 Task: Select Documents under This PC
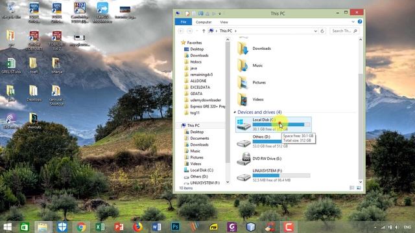tap(200, 138)
